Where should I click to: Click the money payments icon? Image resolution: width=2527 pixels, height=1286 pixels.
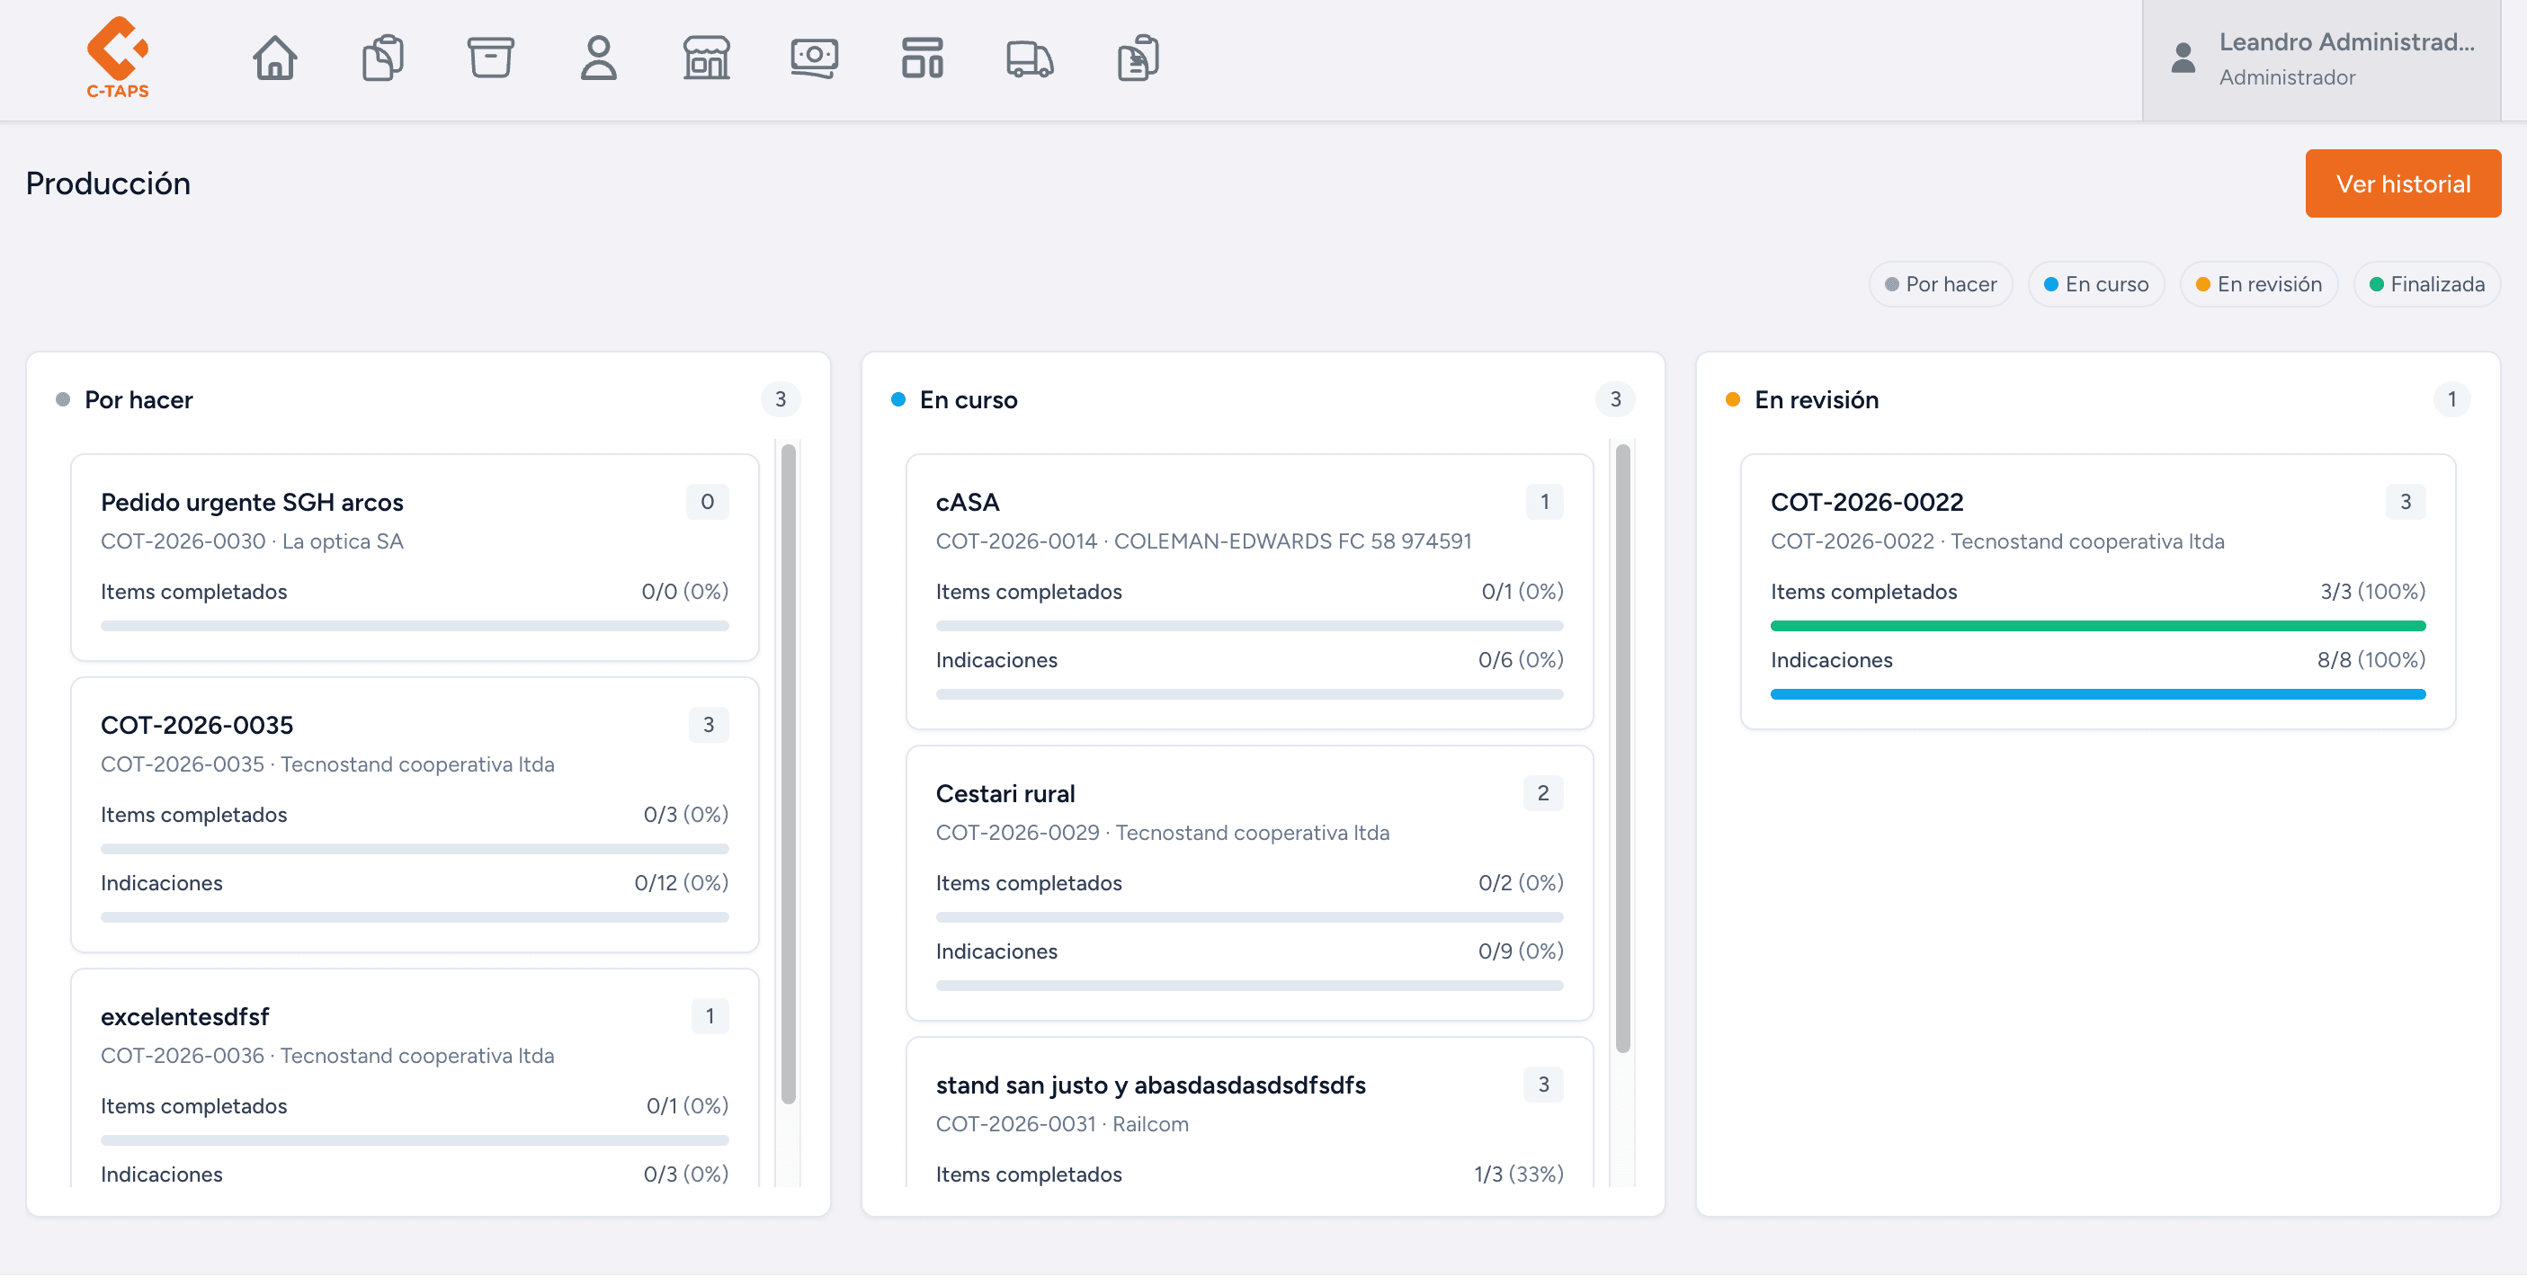(x=814, y=58)
